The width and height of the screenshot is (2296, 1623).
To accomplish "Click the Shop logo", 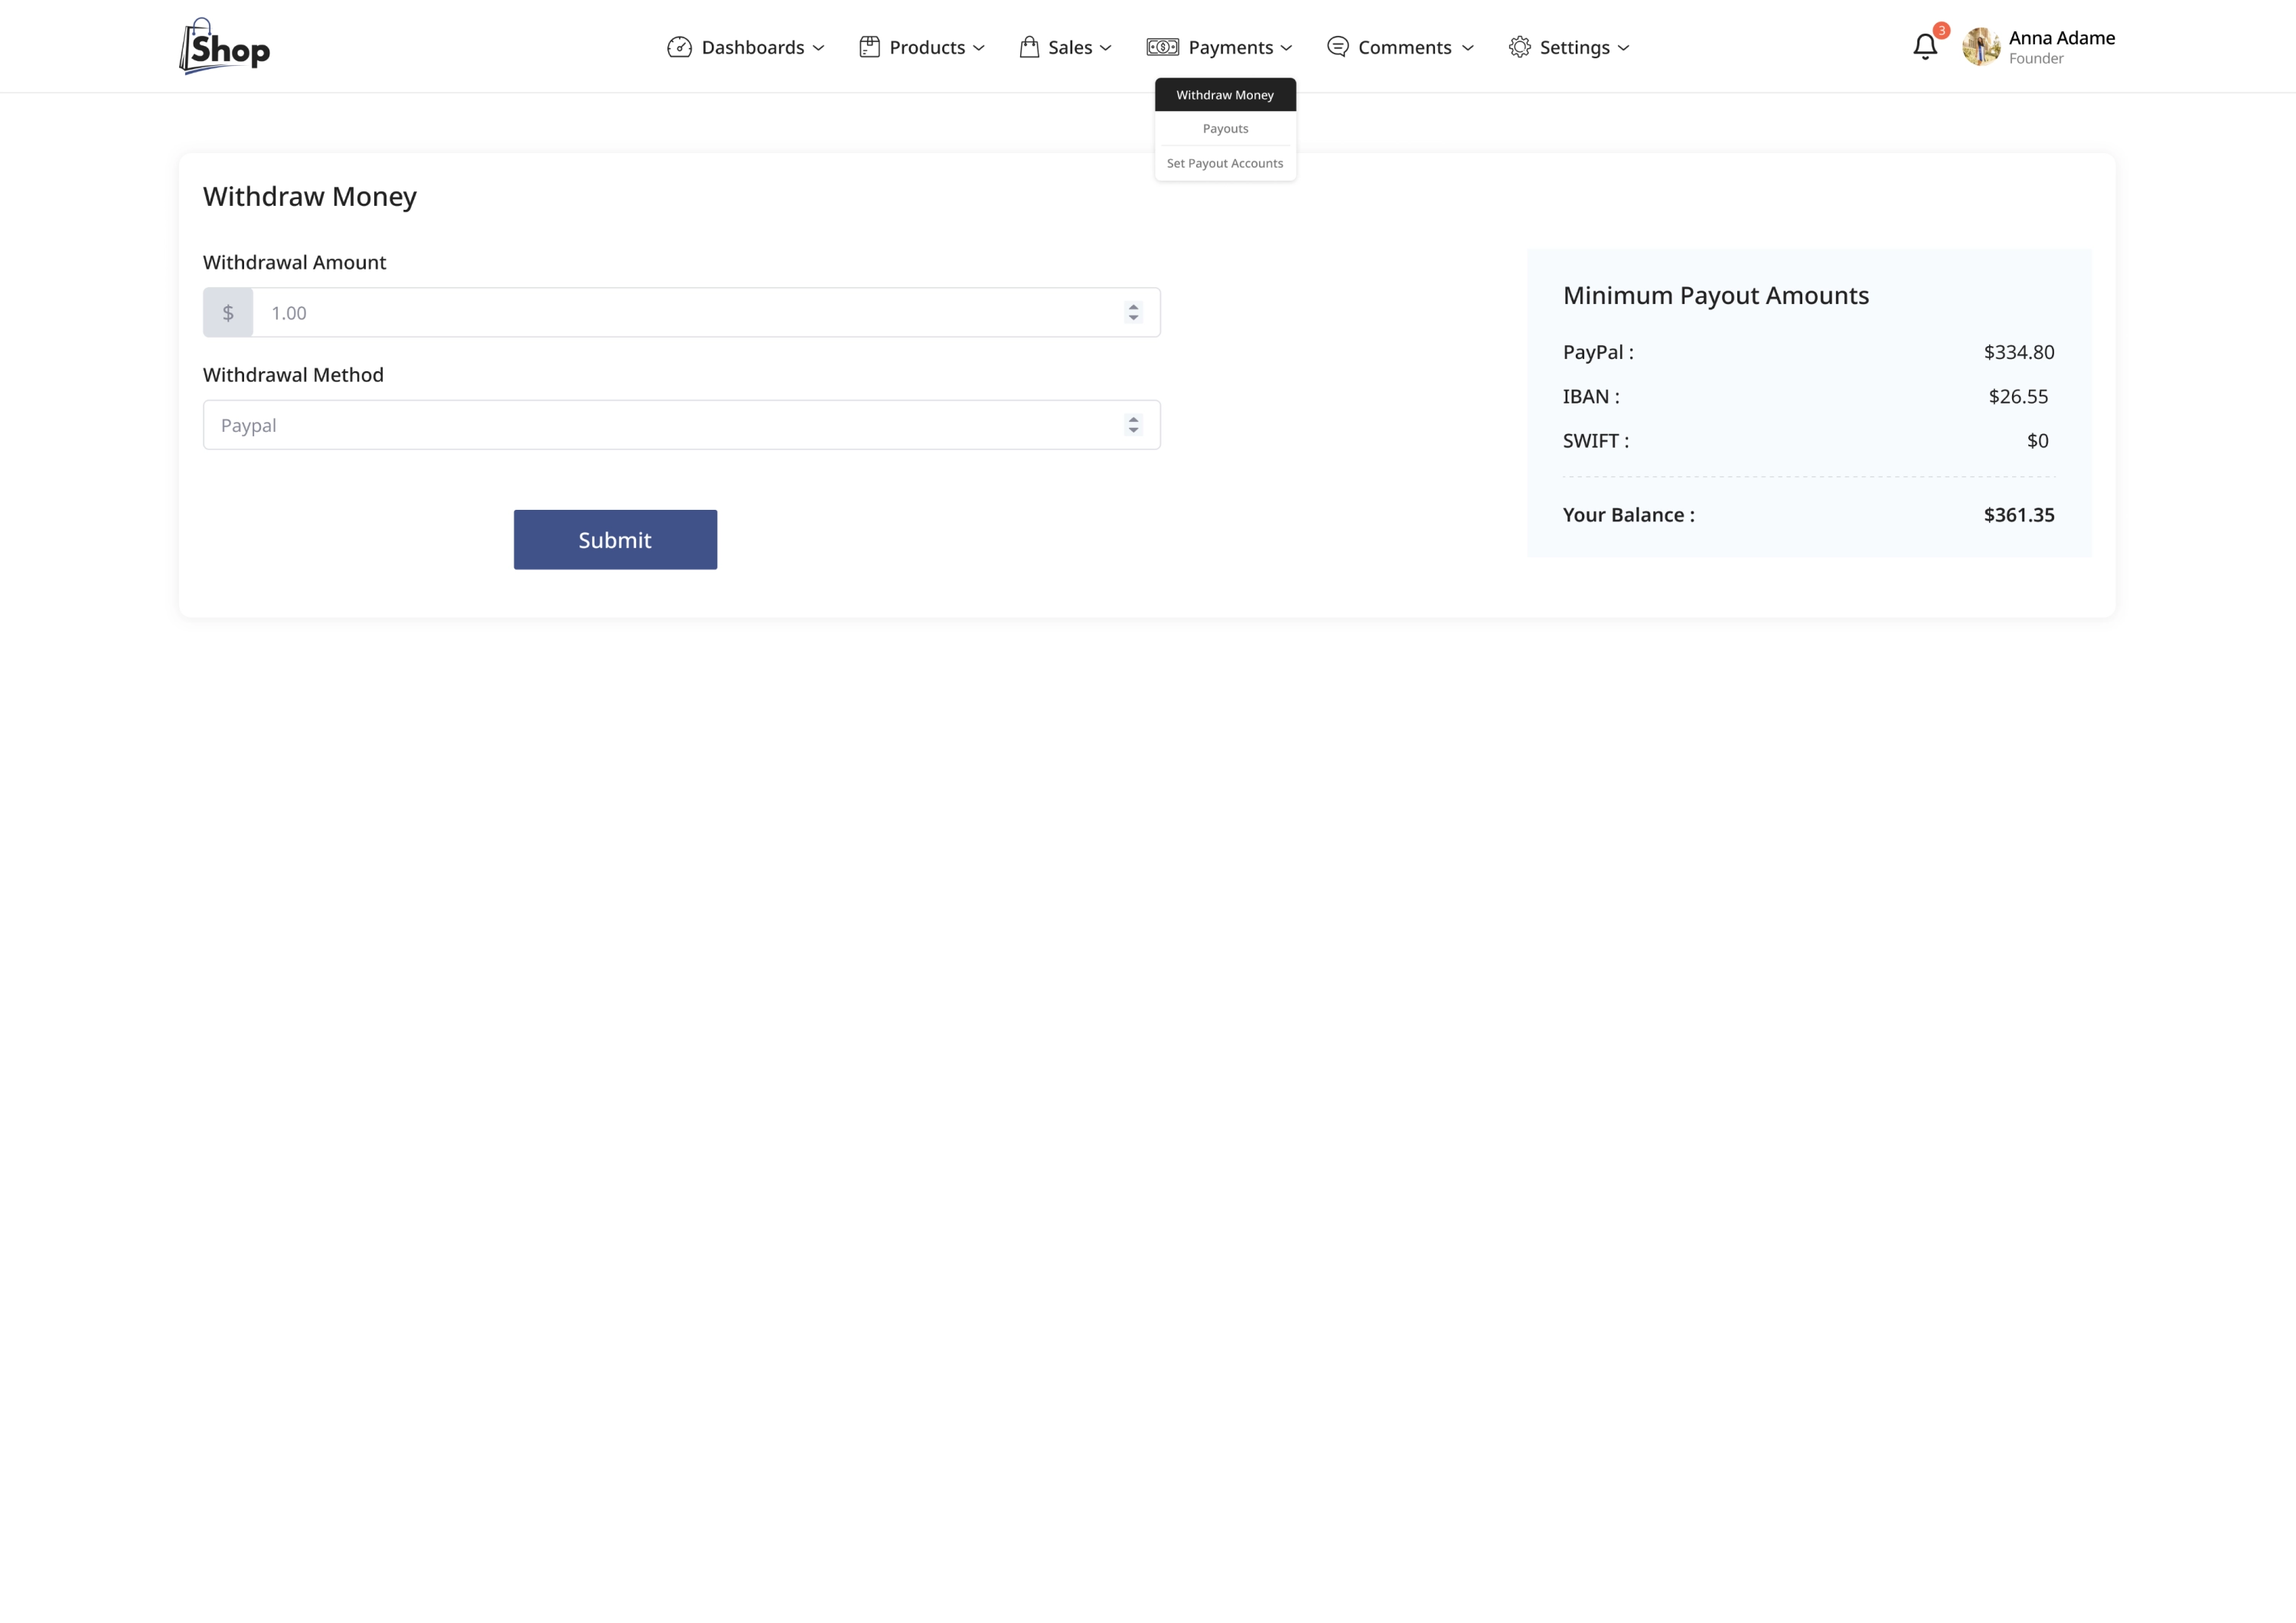I will [x=223, y=45].
